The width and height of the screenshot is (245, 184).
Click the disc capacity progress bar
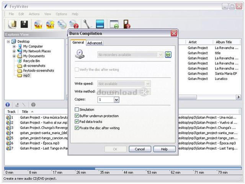coord(123,168)
